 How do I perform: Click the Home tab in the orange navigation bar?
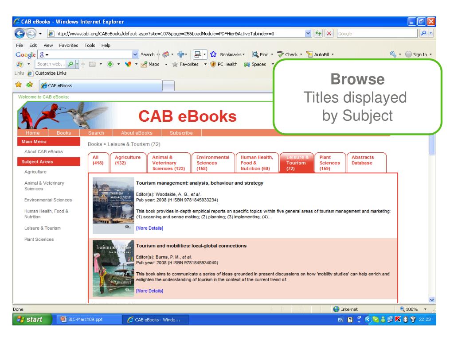32,133
